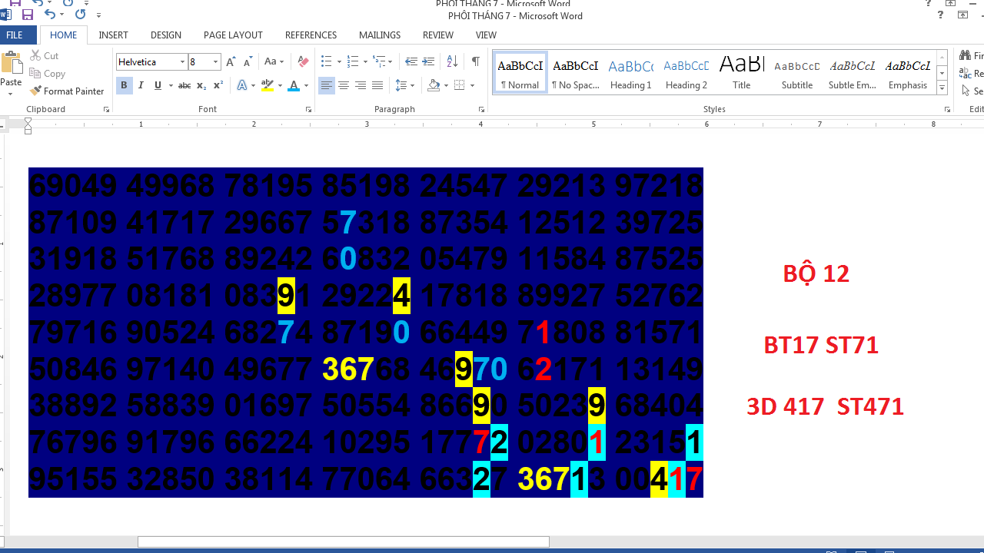Toggle Center alignment
The height and width of the screenshot is (553, 984).
(344, 85)
